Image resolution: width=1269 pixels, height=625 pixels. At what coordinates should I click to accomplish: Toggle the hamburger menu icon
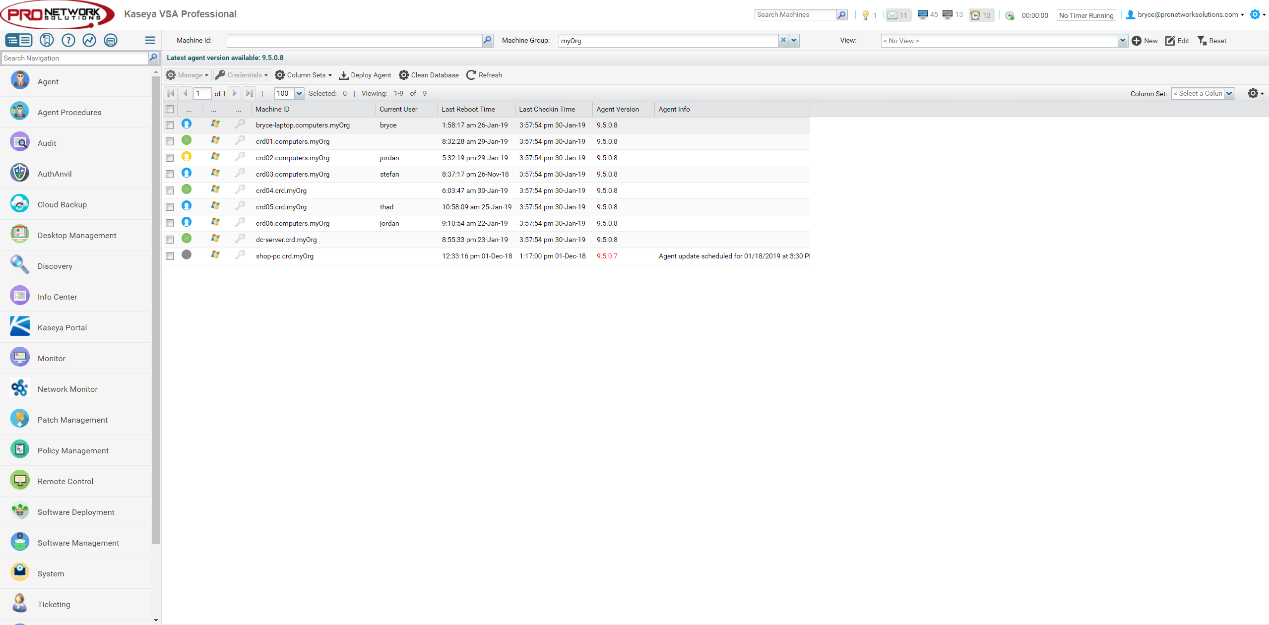tap(150, 40)
